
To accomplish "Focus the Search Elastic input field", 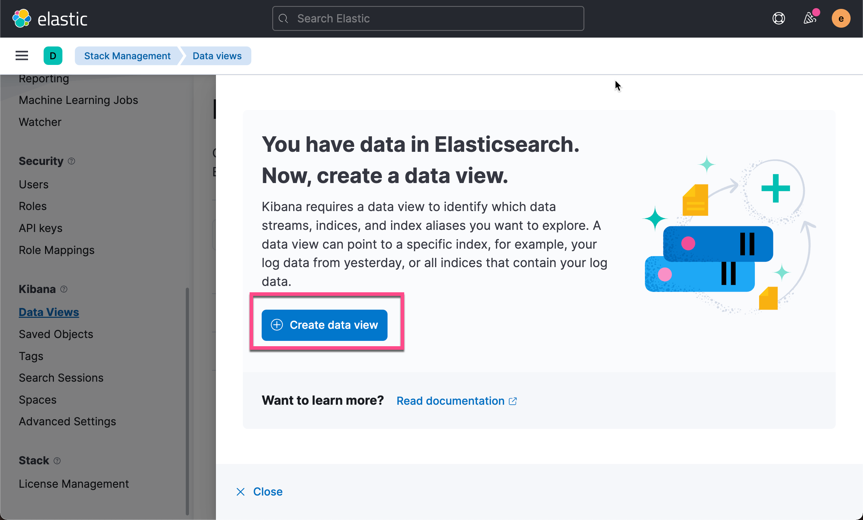I will [x=428, y=18].
